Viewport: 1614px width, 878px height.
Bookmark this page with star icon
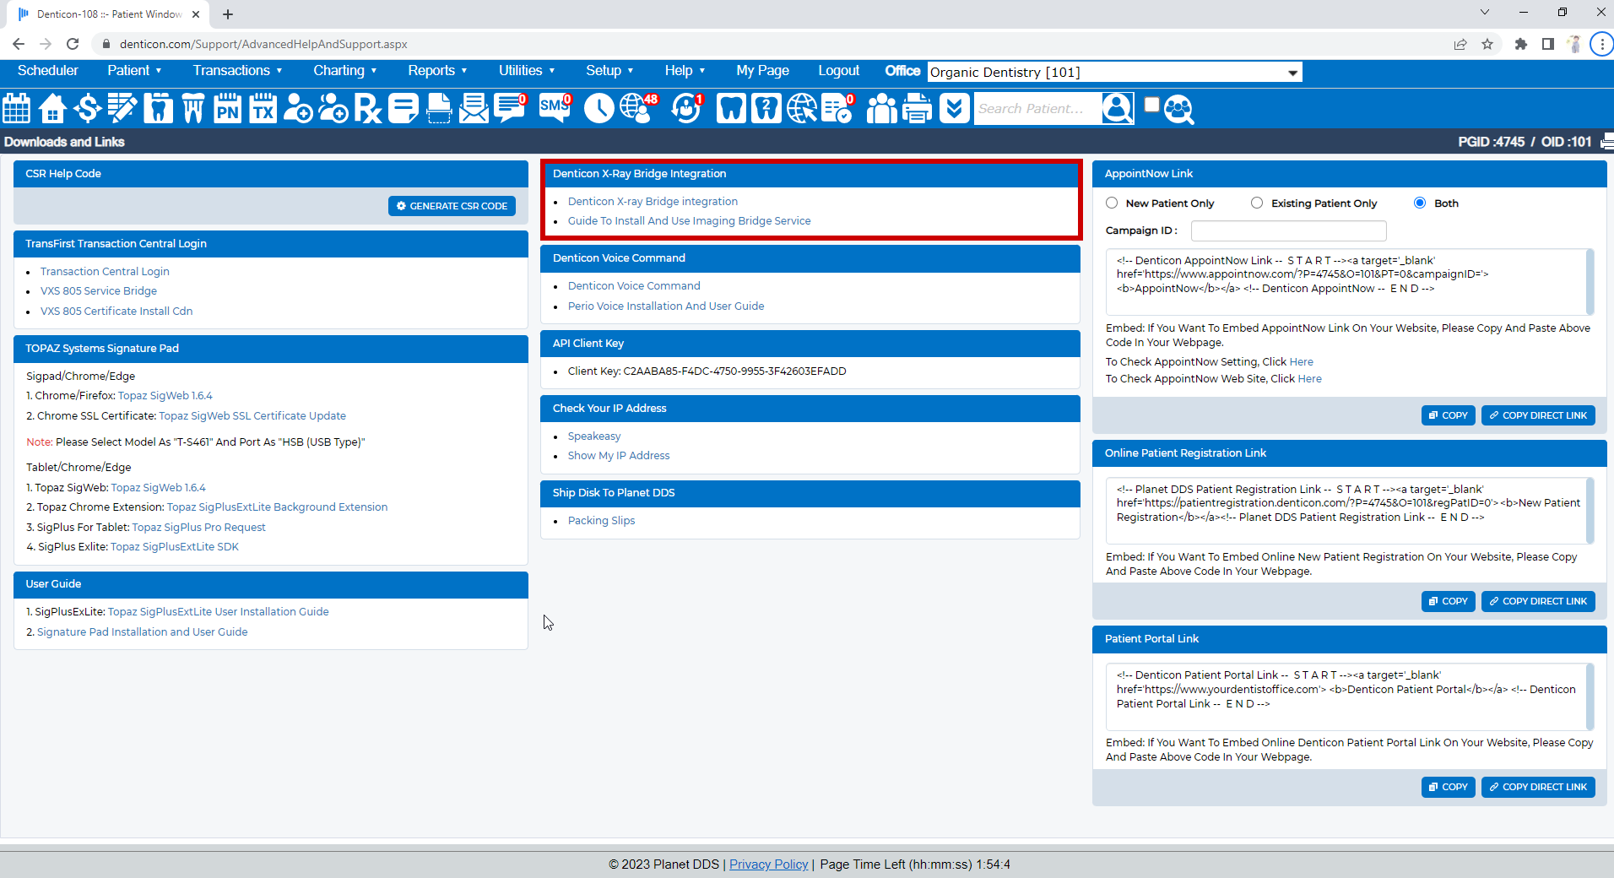point(1487,44)
